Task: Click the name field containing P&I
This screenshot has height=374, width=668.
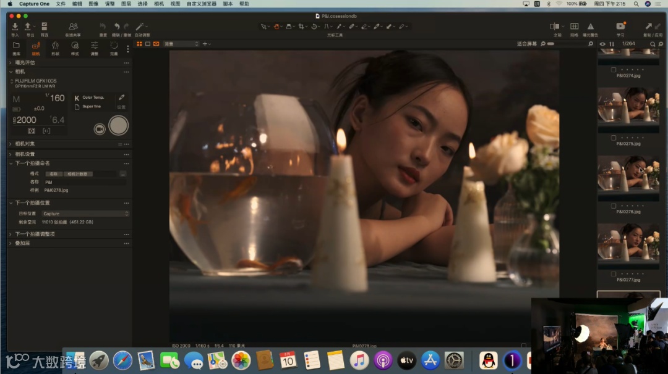Action: [85, 182]
